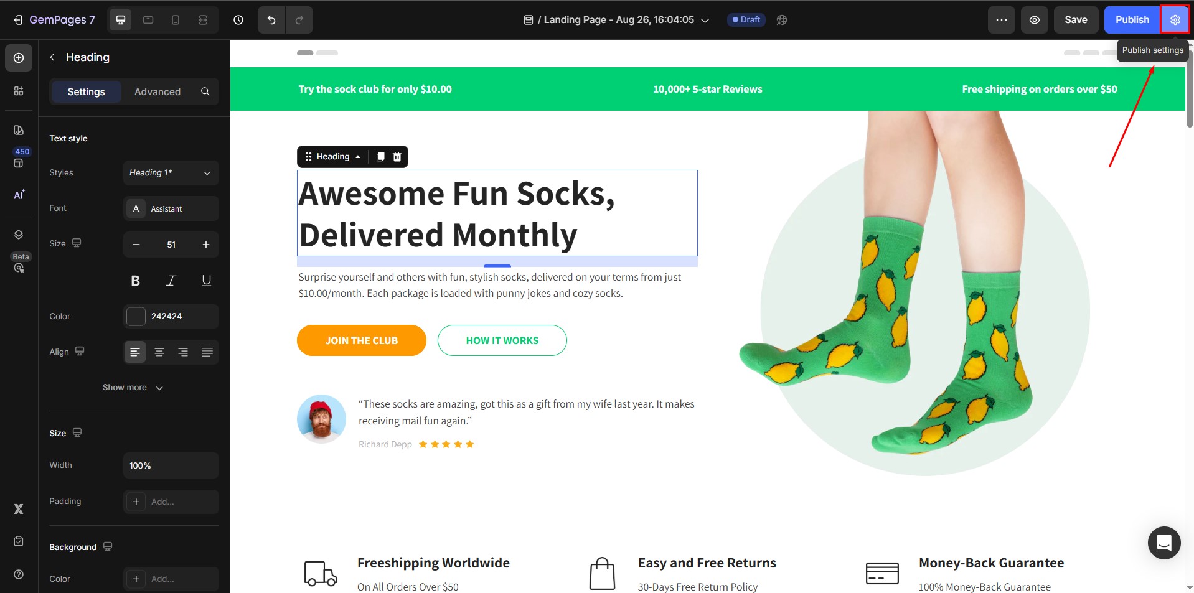Open the add elements plus icon in sidebar

tap(19, 58)
